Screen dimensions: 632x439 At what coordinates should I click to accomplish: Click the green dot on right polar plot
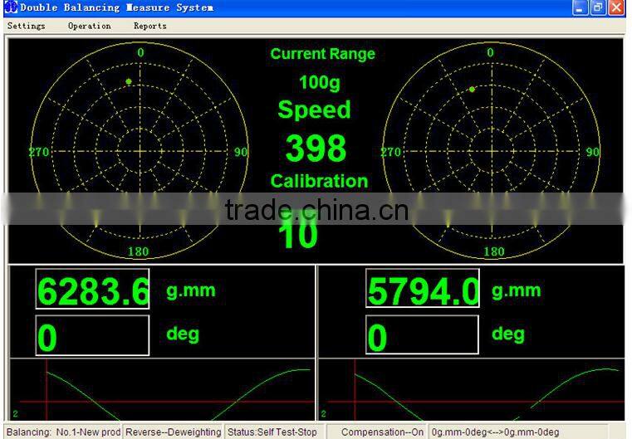coord(472,89)
